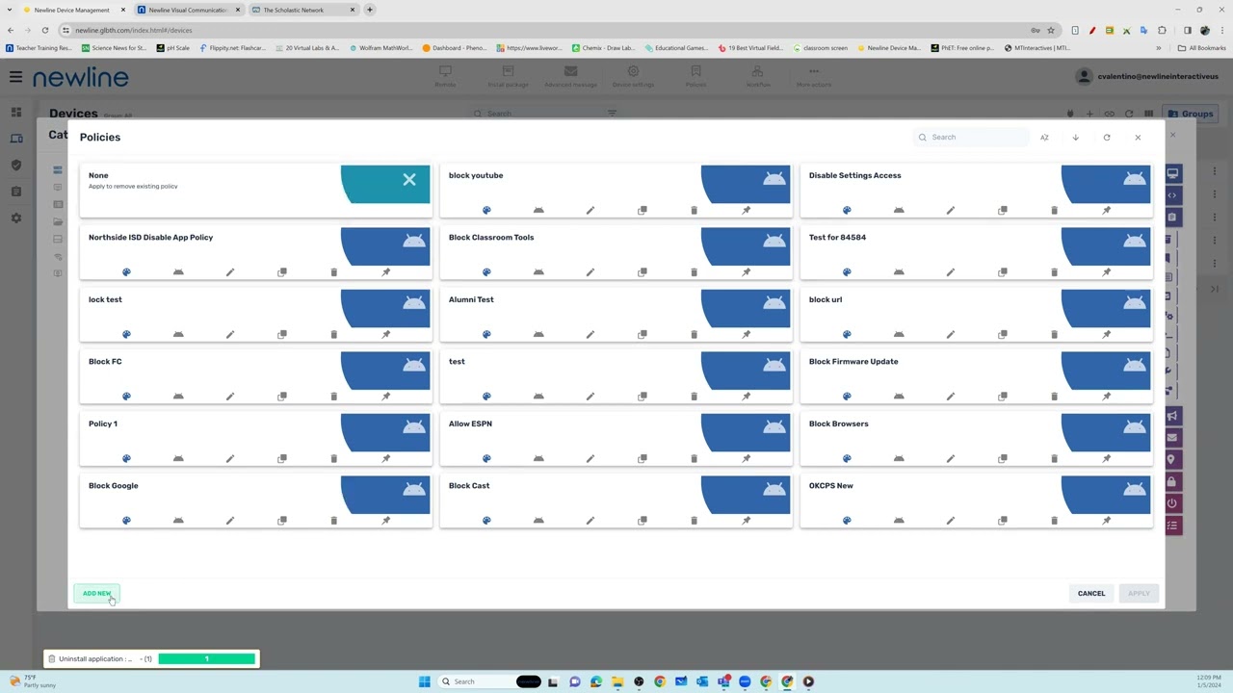This screenshot has height=693, width=1233.
Task: Switch to Newline Visual Communication browser tab
Action: 188,10
